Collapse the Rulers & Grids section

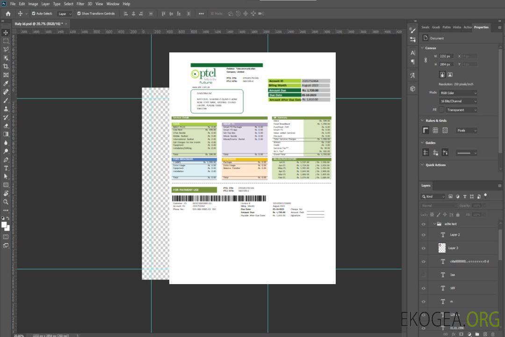click(x=422, y=120)
